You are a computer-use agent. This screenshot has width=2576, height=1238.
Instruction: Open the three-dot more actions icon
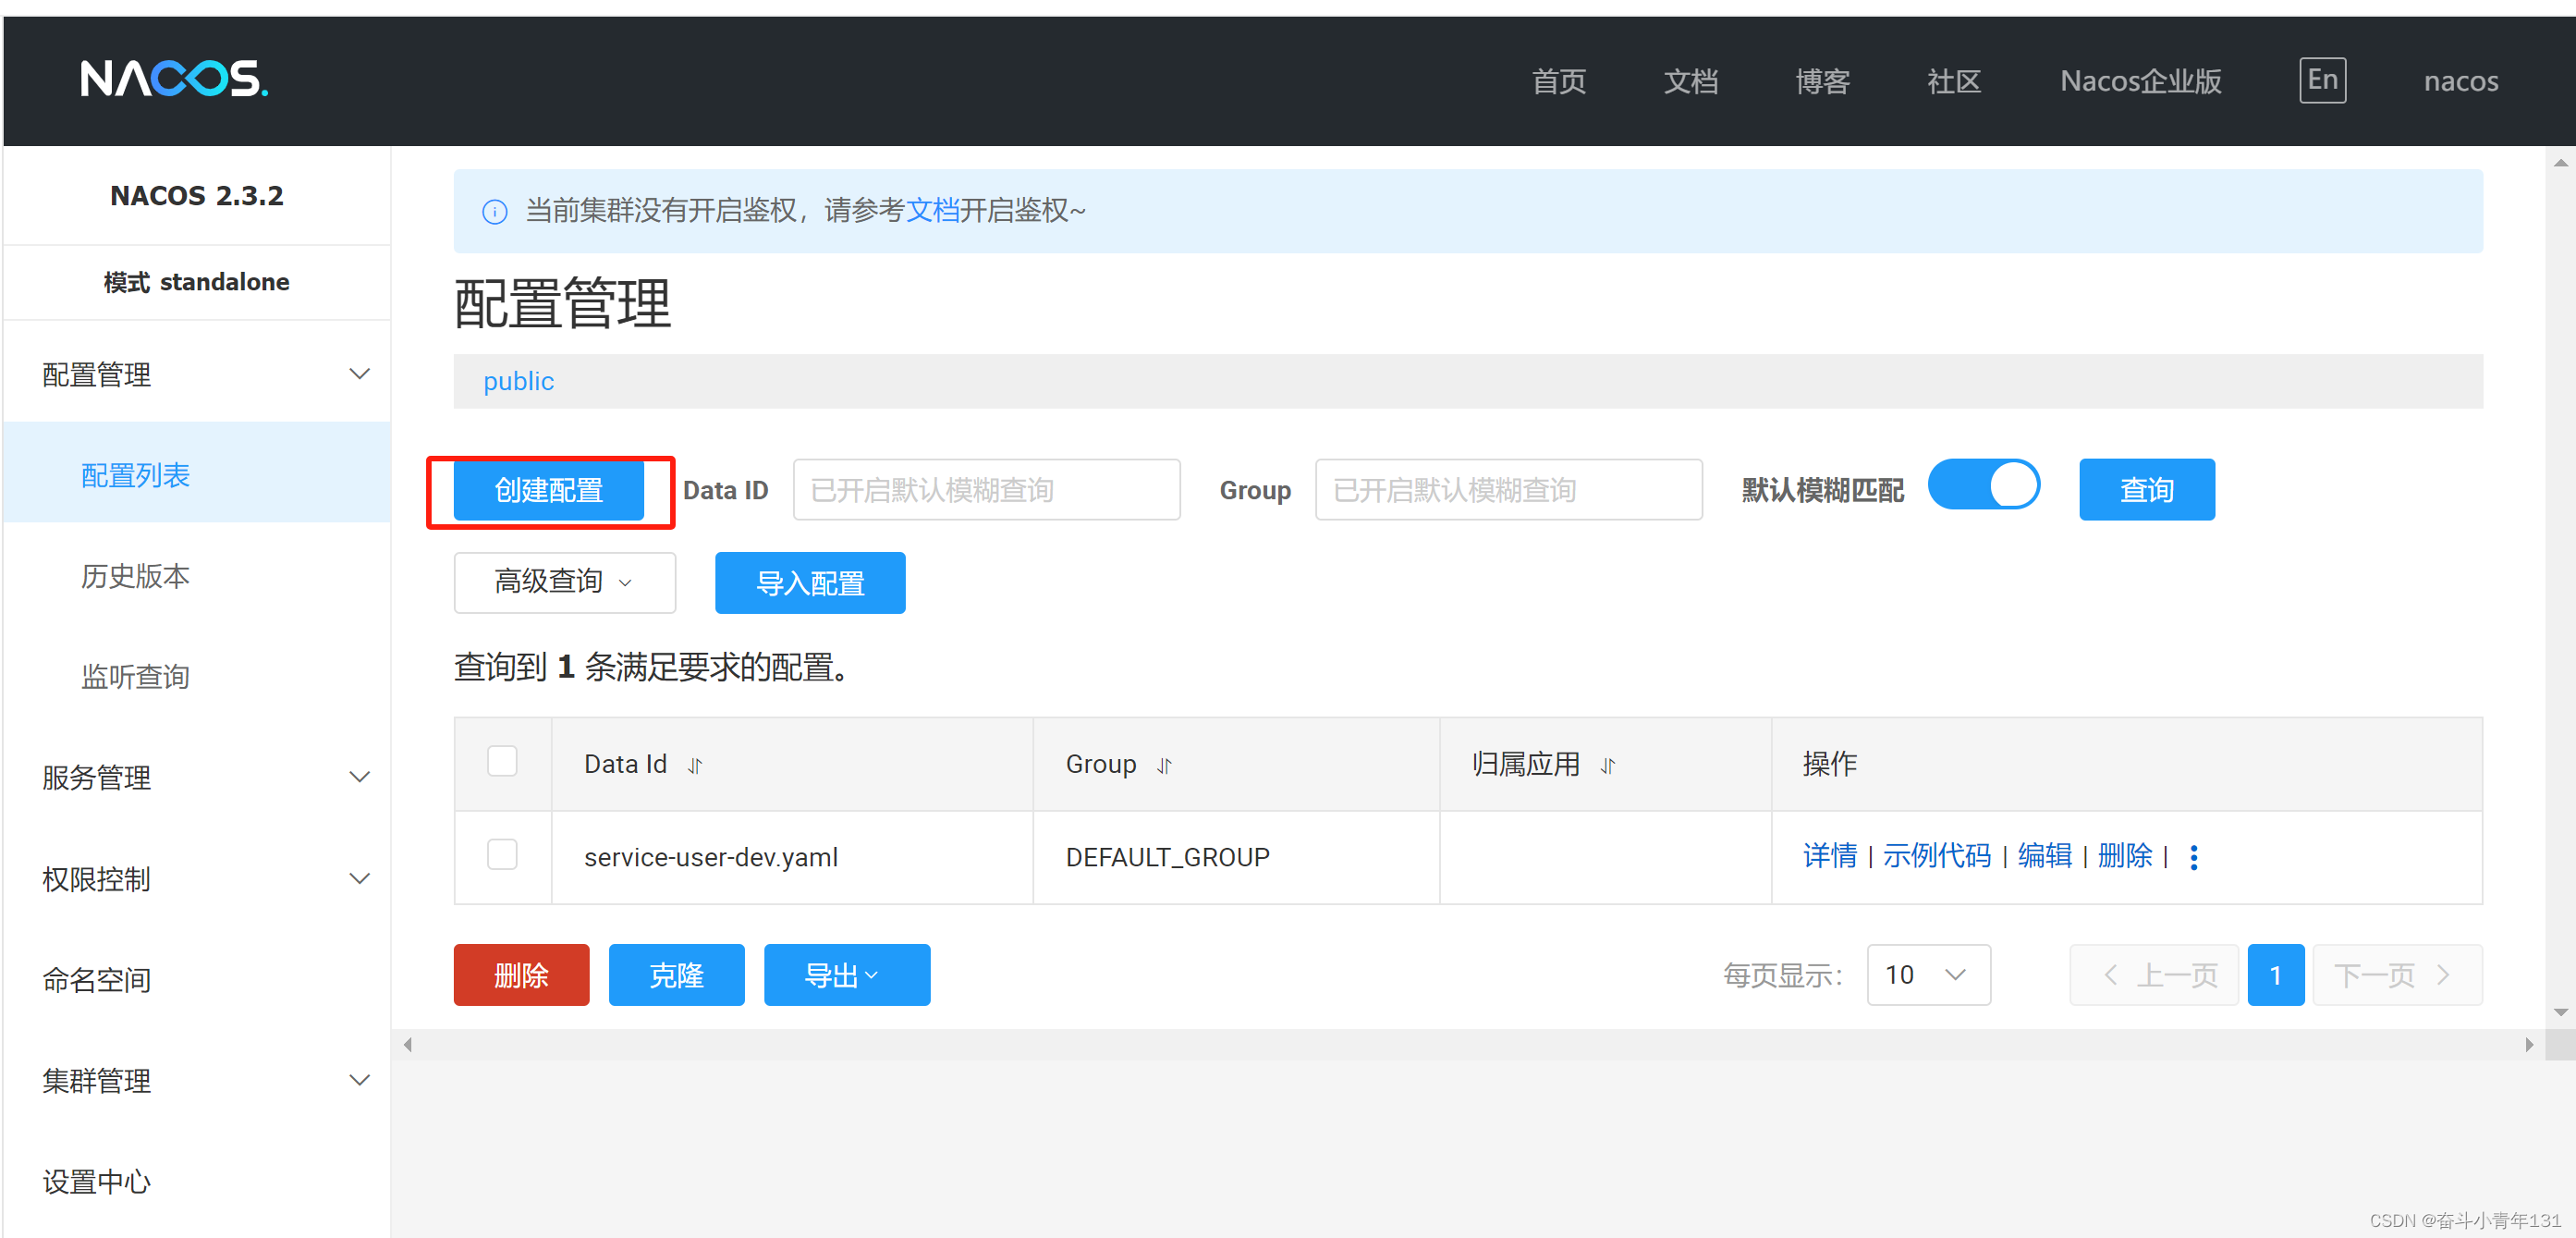coord(2193,857)
